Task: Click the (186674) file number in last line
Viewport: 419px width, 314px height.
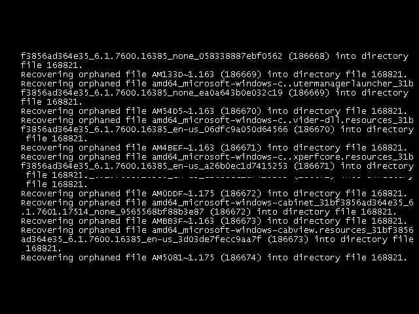Action: click(x=241, y=258)
